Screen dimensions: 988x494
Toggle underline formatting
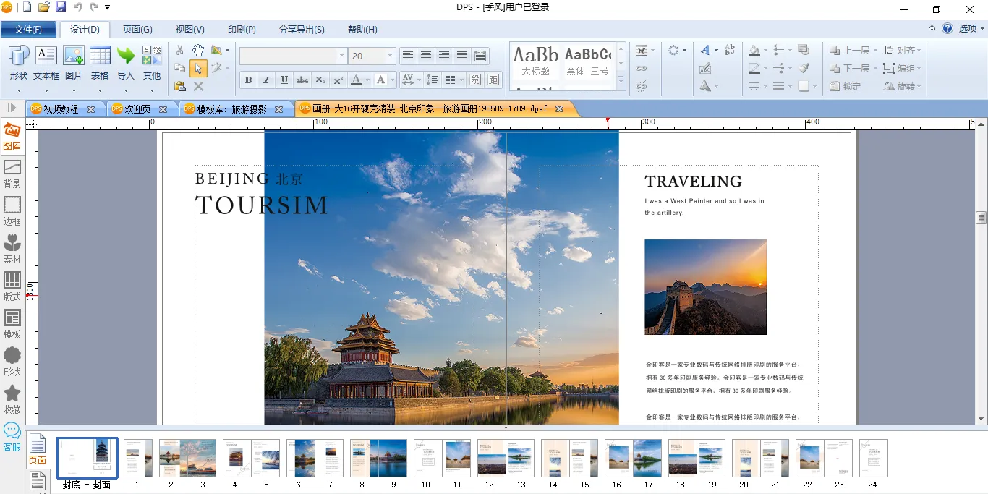[x=284, y=80]
